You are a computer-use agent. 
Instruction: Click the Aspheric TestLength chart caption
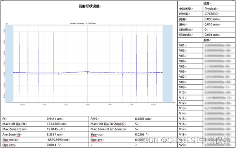coord(83,23)
